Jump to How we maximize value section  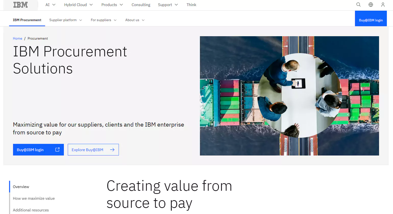34,198
